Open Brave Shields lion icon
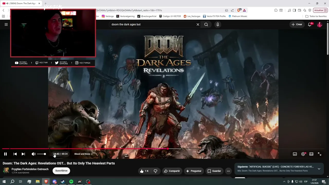 (239, 10)
